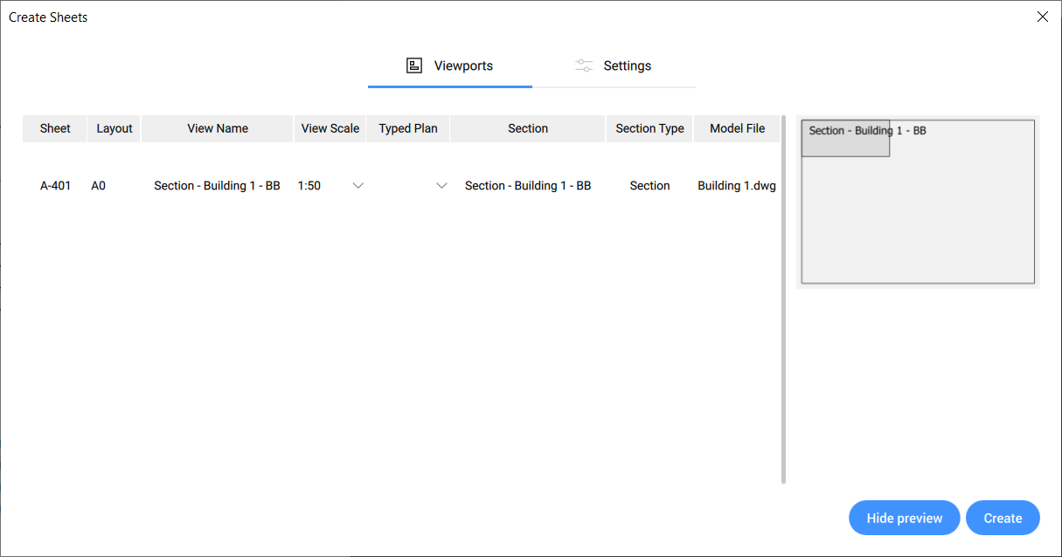Close the Create Sheets dialog
Screen dimensions: 1062x557
coord(1042,17)
